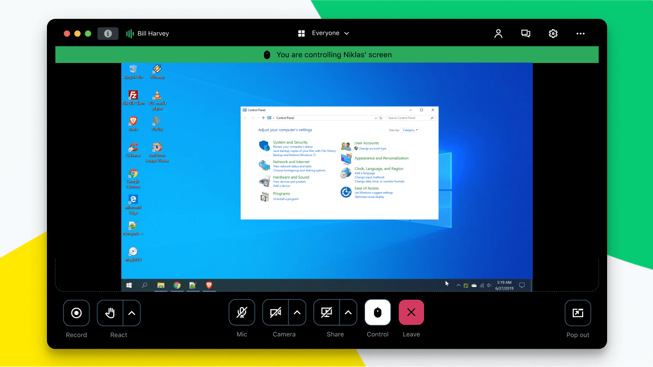The image size is (653, 367).
Task: Open the chat panel
Action: pyautogui.click(x=525, y=33)
